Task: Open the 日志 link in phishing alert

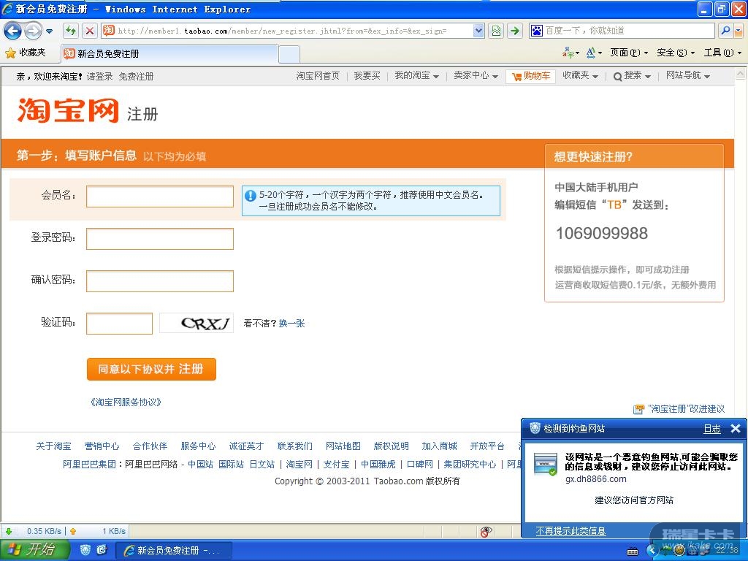Action: (x=712, y=429)
